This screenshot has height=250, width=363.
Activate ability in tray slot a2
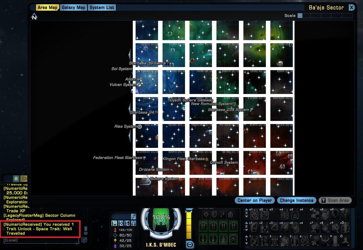pos(264,214)
